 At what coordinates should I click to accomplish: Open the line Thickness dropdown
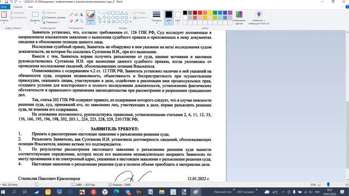click(157, 17)
